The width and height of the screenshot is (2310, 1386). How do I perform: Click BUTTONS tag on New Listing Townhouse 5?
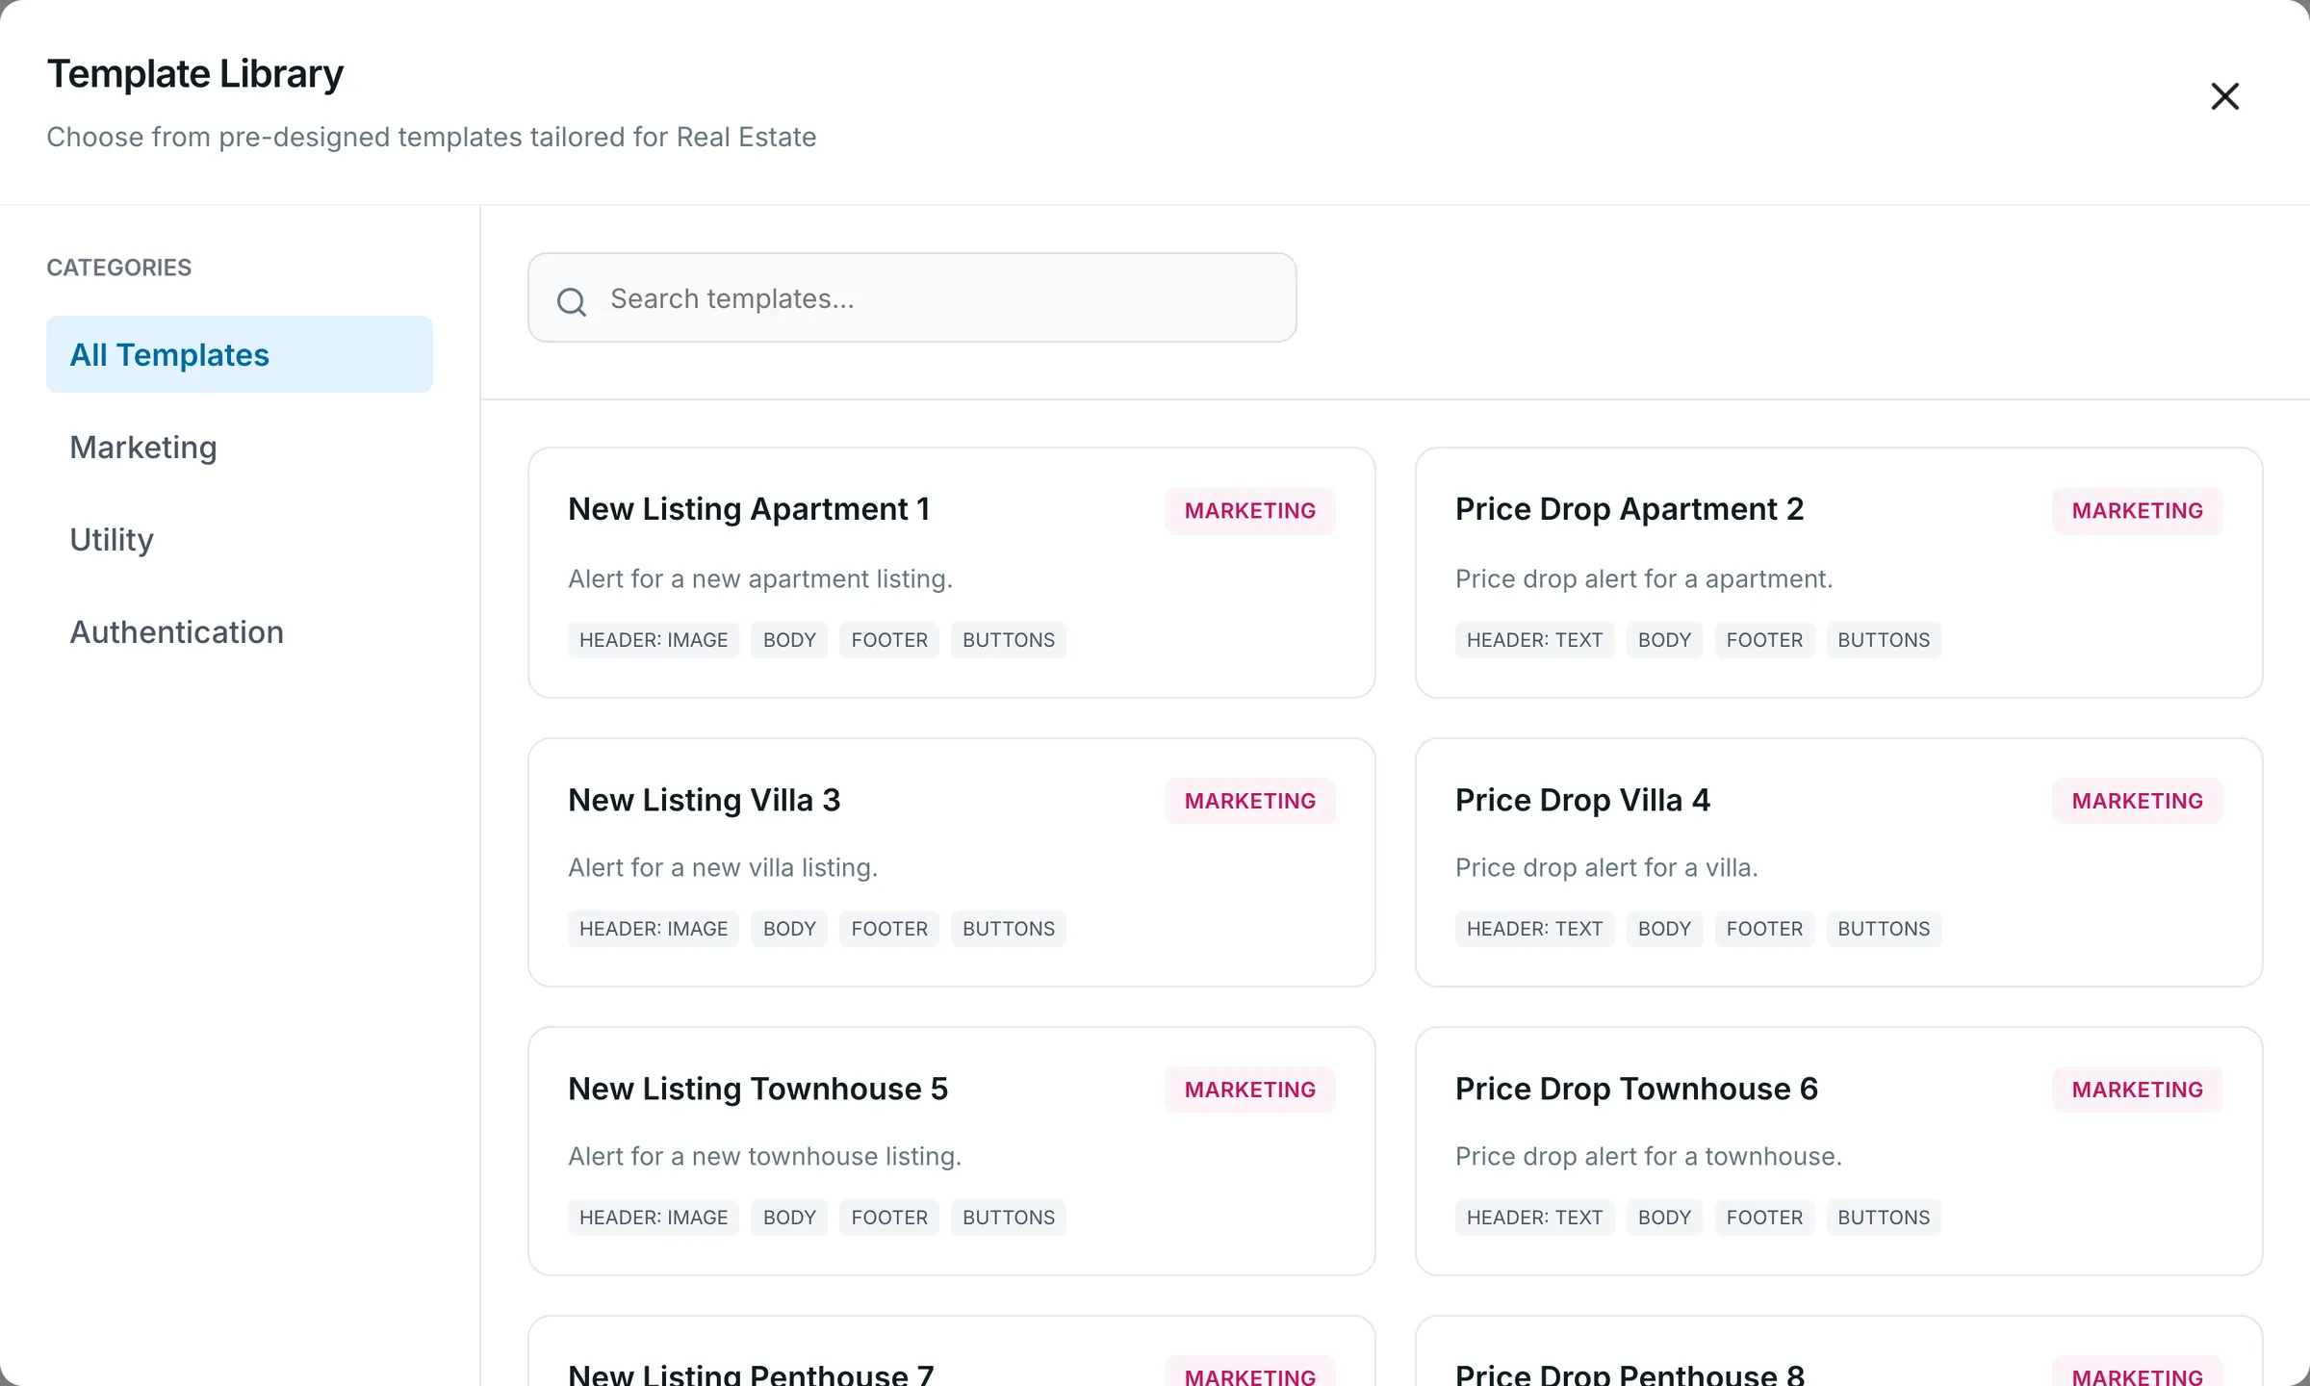1009,1218
